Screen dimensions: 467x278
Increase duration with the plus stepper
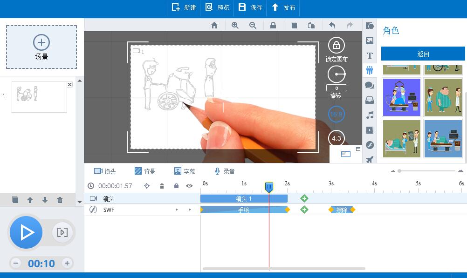pyautogui.click(x=67, y=263)
